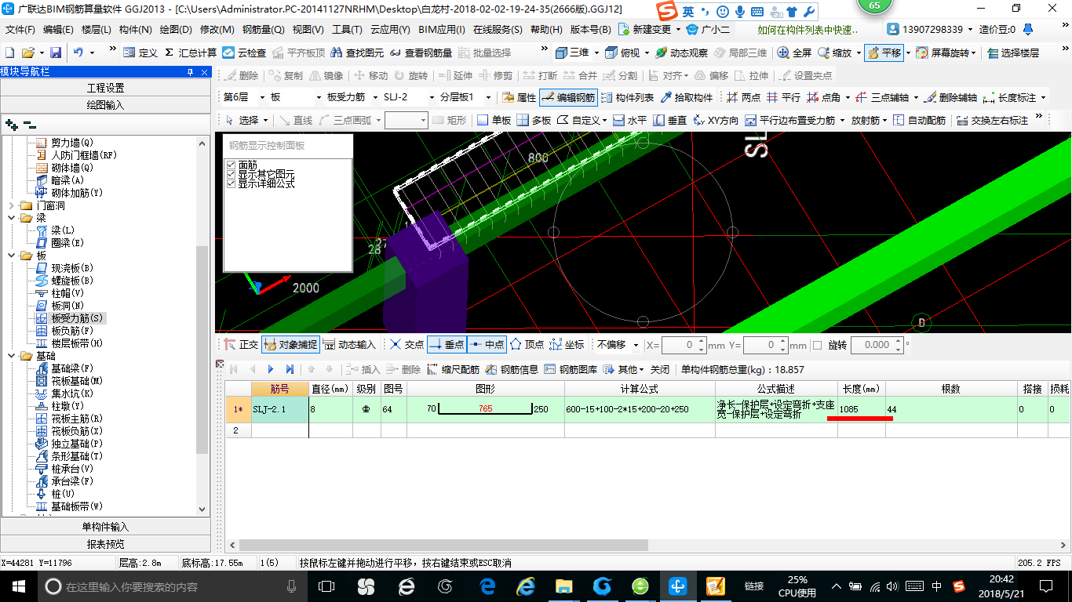Select 拾取构件 pick component tool
Screen dimensions: 1072x602
[687, 98]
